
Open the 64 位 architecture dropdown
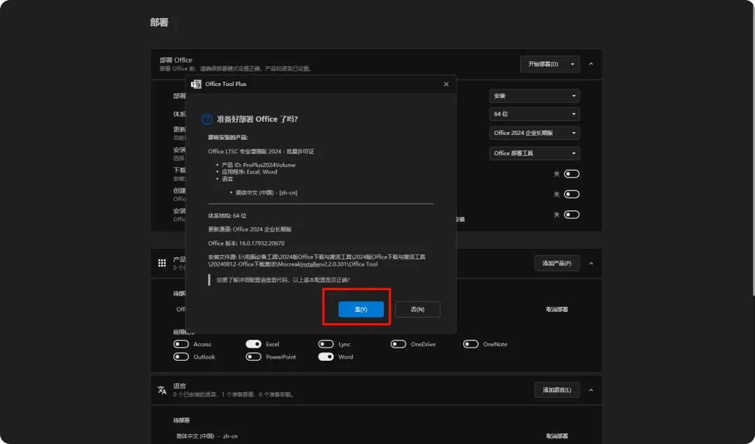point(535,114)
